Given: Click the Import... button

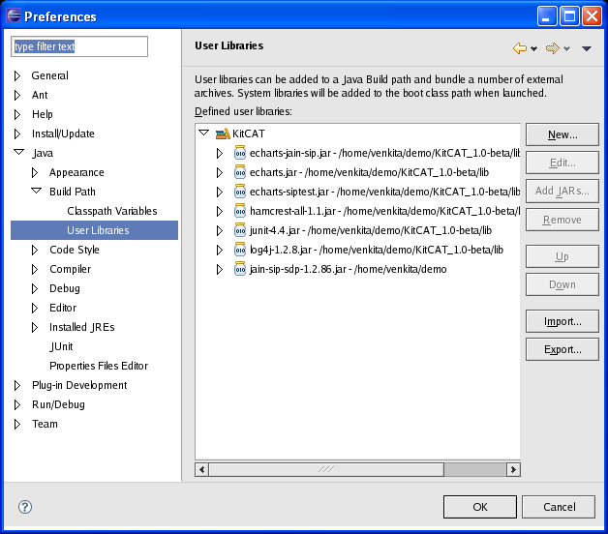Looking at the screenshot, I should click(562, 321).
